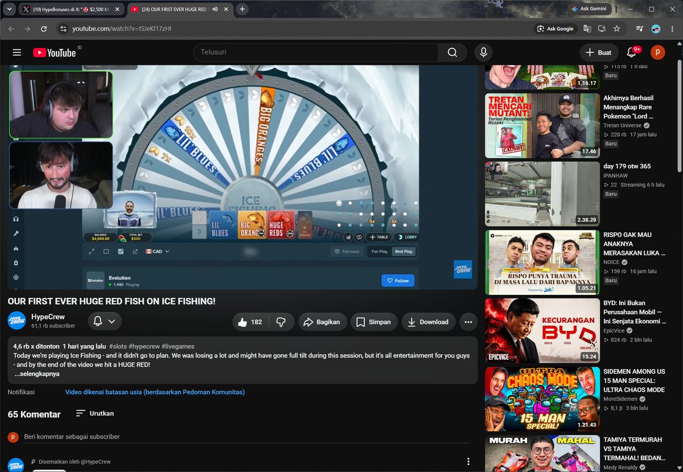Open the HypeCrew channel name link

[48, 317]
